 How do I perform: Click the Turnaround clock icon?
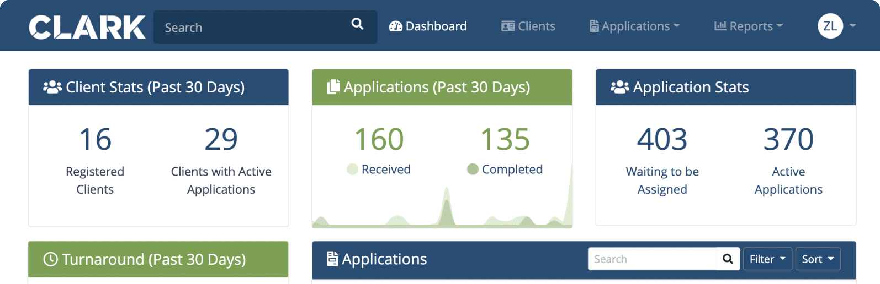point(50,259)
